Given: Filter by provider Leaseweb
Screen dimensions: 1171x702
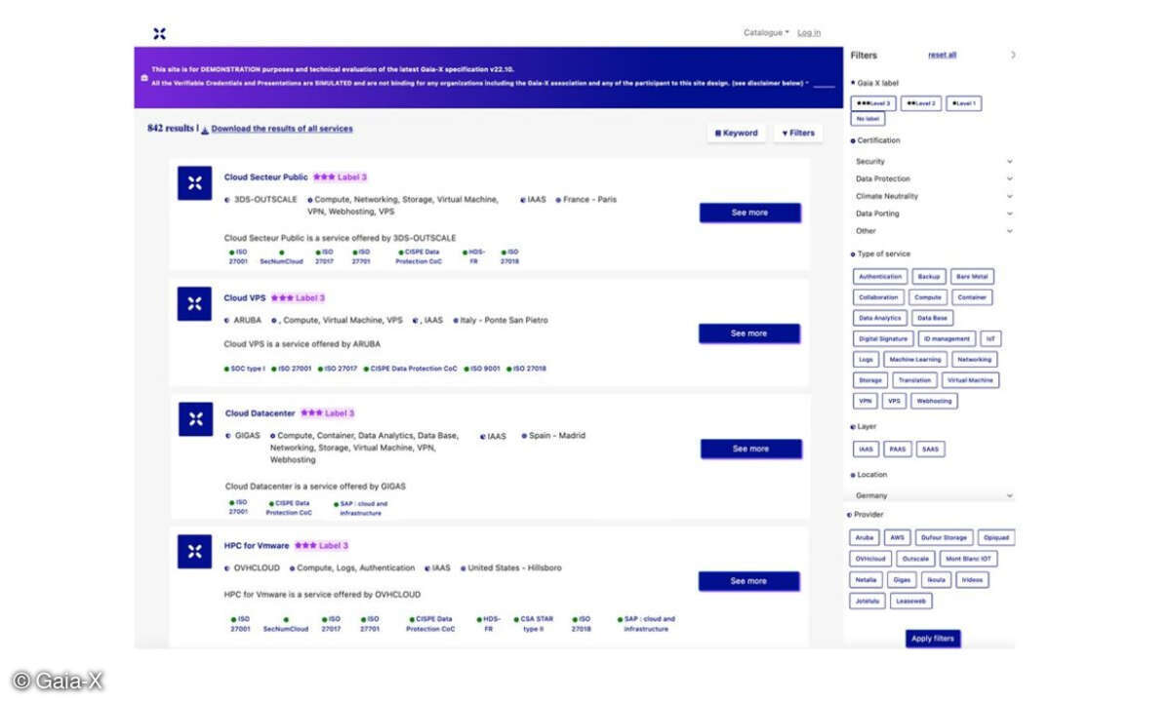Looking at the screenshot, I should 911,601.
